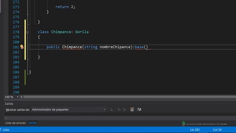Click the editor horizontal scrollbar track
The image size is (236, 133).
pyautogui.click(x=129, y=97)
